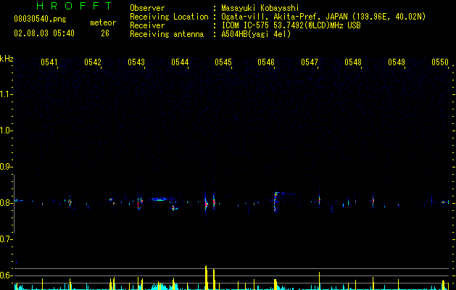
Task: Click the 0547 time marker
Action: (x=310, y=62)
